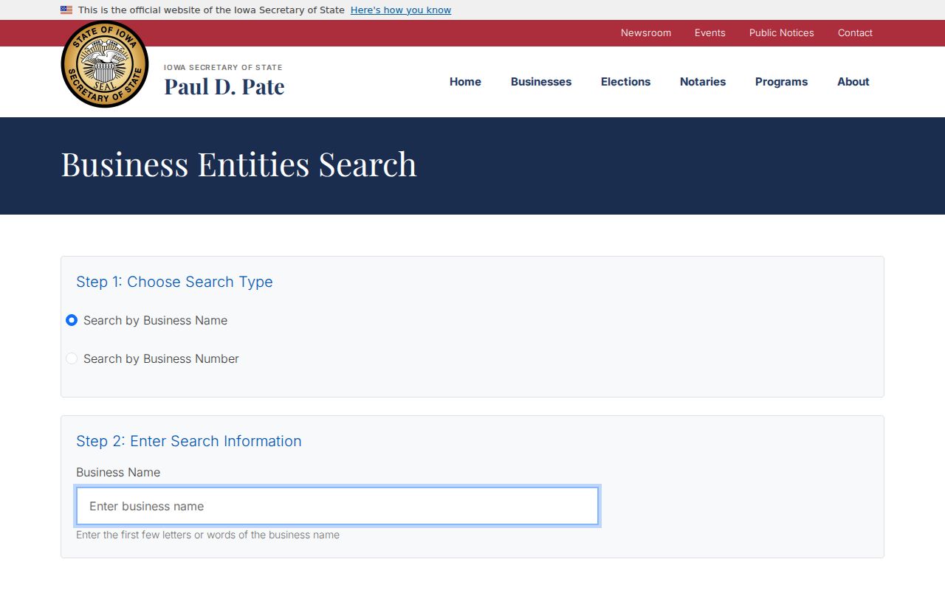Screen dimensions: 945x590
Task: Click the Paul D. Pate site title
Action: 224,86
